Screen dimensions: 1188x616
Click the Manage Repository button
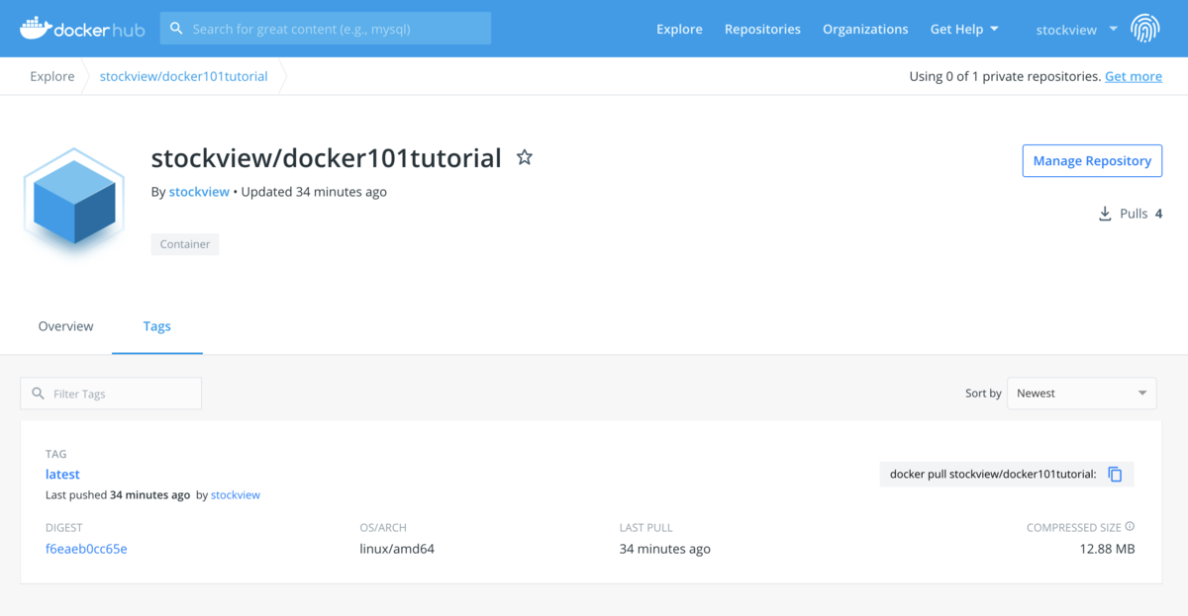(1092, 161)
